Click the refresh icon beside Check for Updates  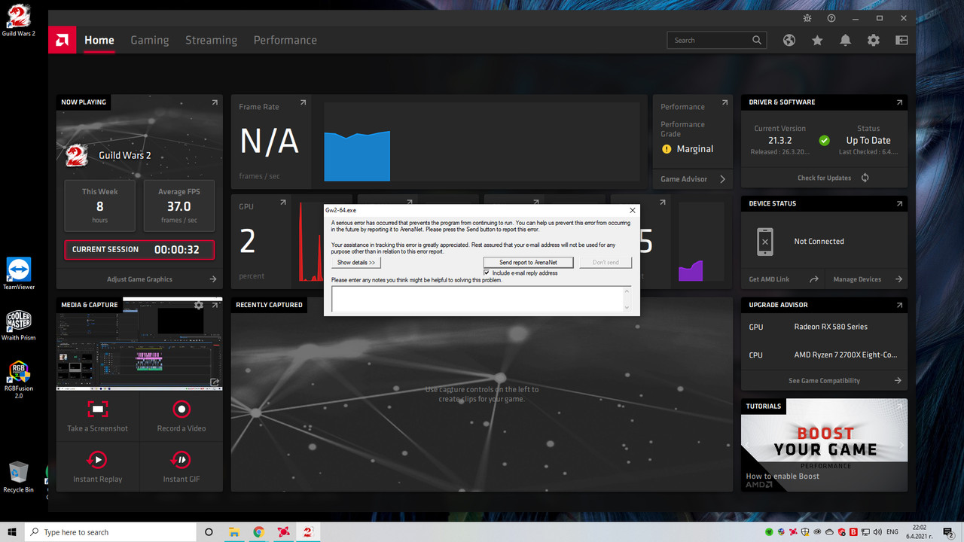point(865,178)
